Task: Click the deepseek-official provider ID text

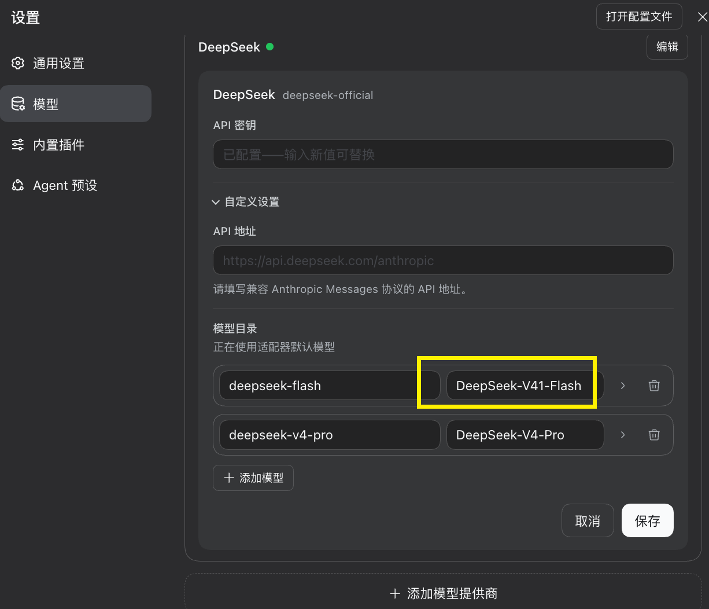Action: [328, 96]
